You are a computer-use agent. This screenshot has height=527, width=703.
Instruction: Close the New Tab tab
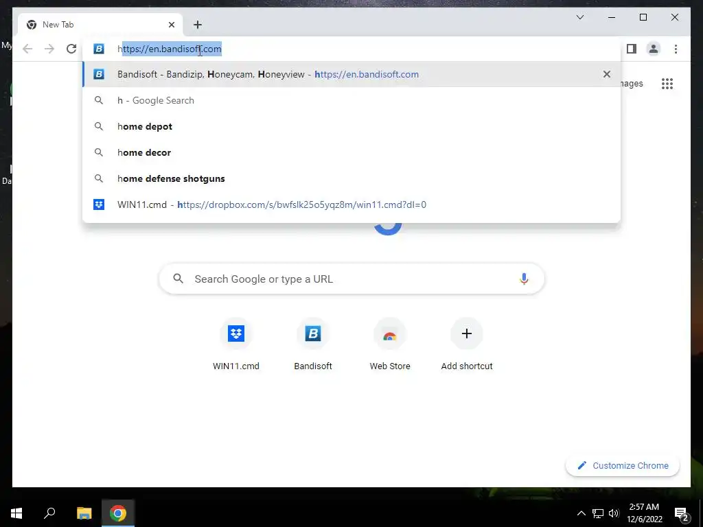pos(171,25)
